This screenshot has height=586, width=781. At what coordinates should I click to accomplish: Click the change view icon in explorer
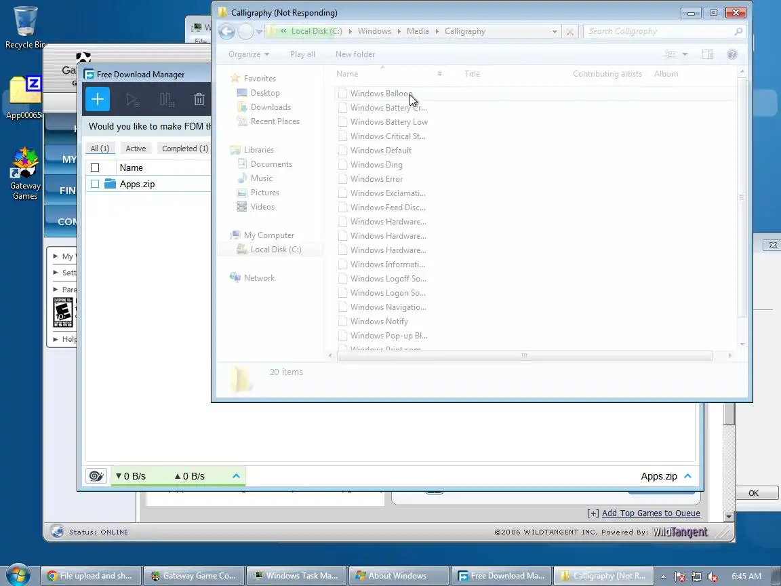click(670, 54)
